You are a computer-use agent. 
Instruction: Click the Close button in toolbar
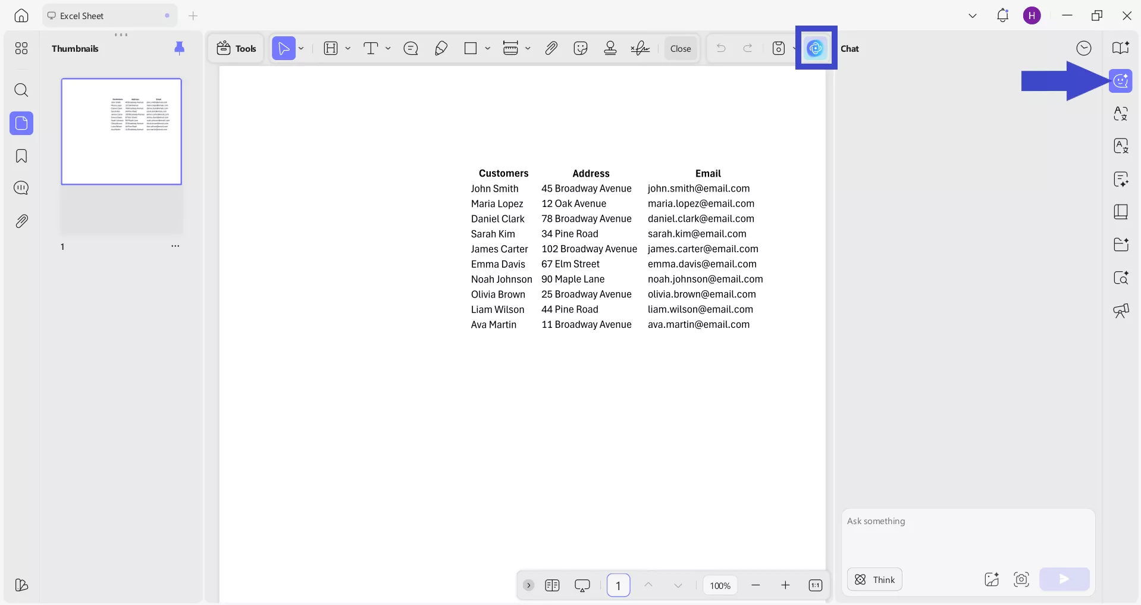coord(680,48)
